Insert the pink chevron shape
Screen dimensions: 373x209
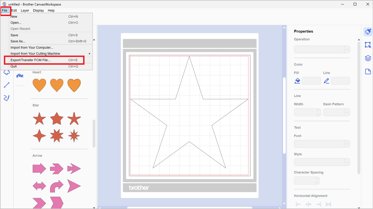[x=39, y=203]
